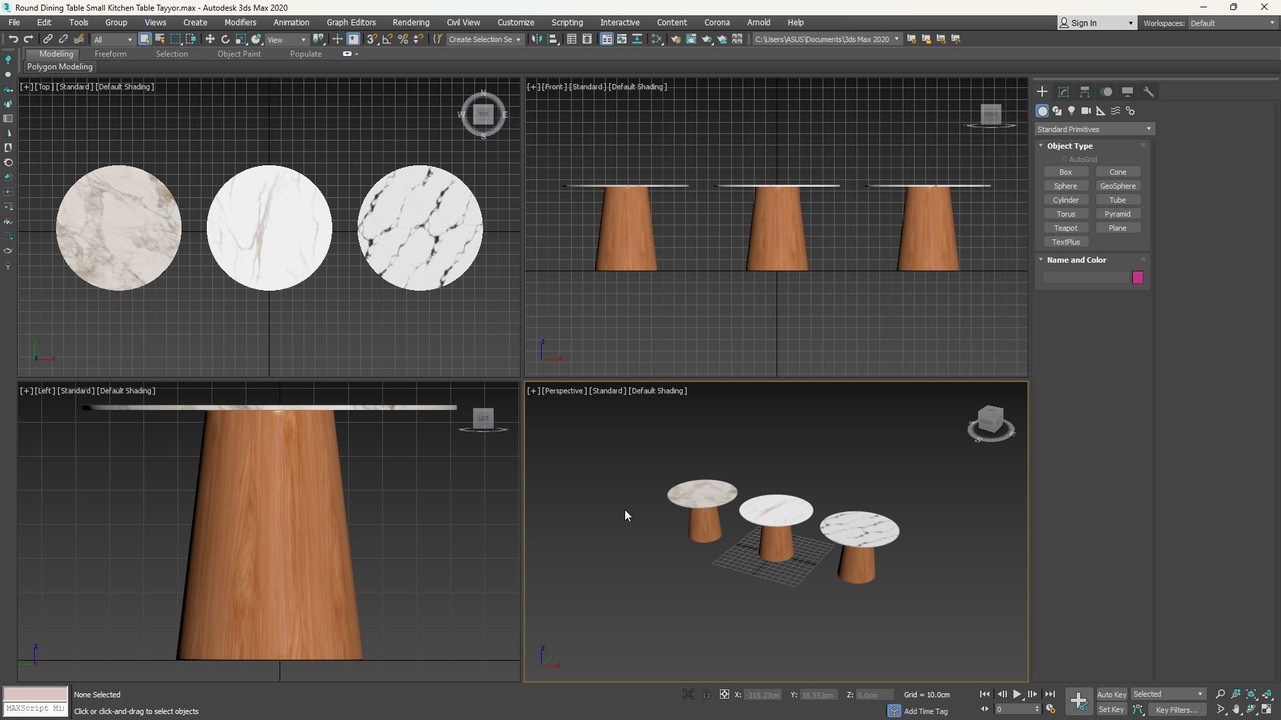The height and width of the screenshot is (720, 1281).
Task: Toggle Percent Snap in the toolbar
Action: (x=403, y=39)
